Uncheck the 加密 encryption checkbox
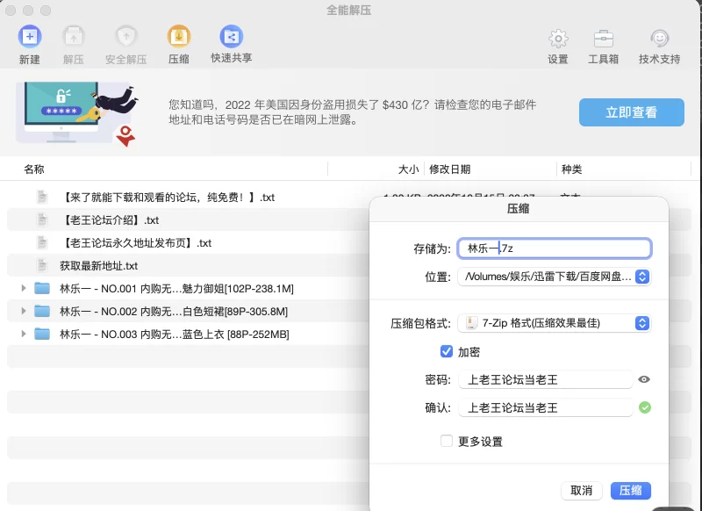 tap(446, 351)
